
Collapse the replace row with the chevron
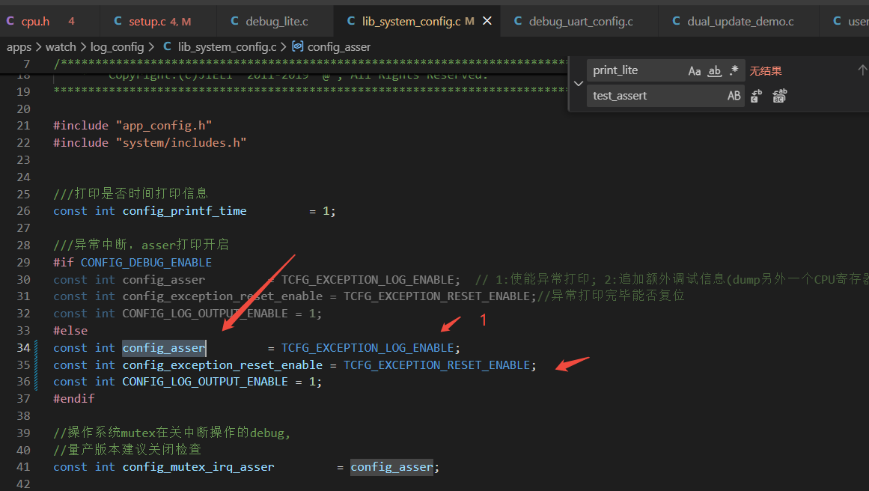[x=578, y=83]
